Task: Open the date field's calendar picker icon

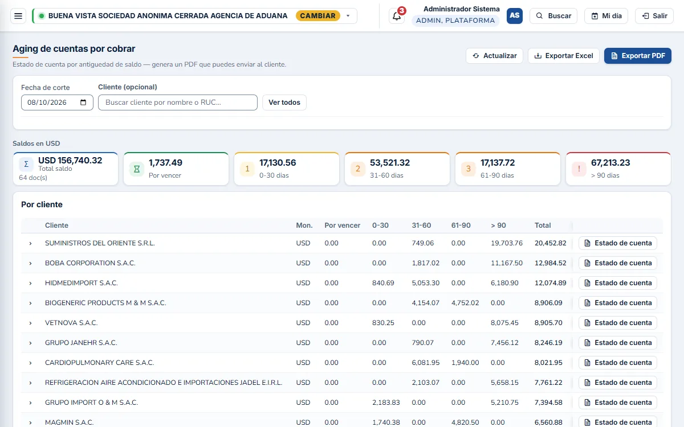Action: [x=83, y=102]
